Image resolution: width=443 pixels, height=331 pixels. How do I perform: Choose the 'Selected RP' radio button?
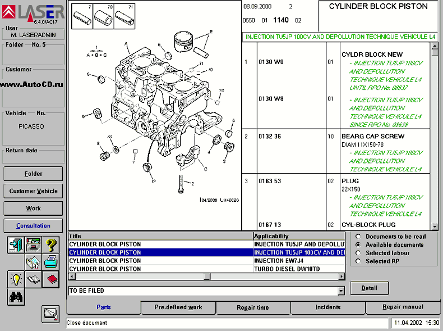click(358, 261)
